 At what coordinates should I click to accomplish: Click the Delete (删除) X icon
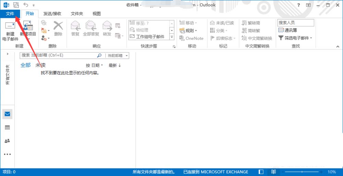tap(58, 26)
